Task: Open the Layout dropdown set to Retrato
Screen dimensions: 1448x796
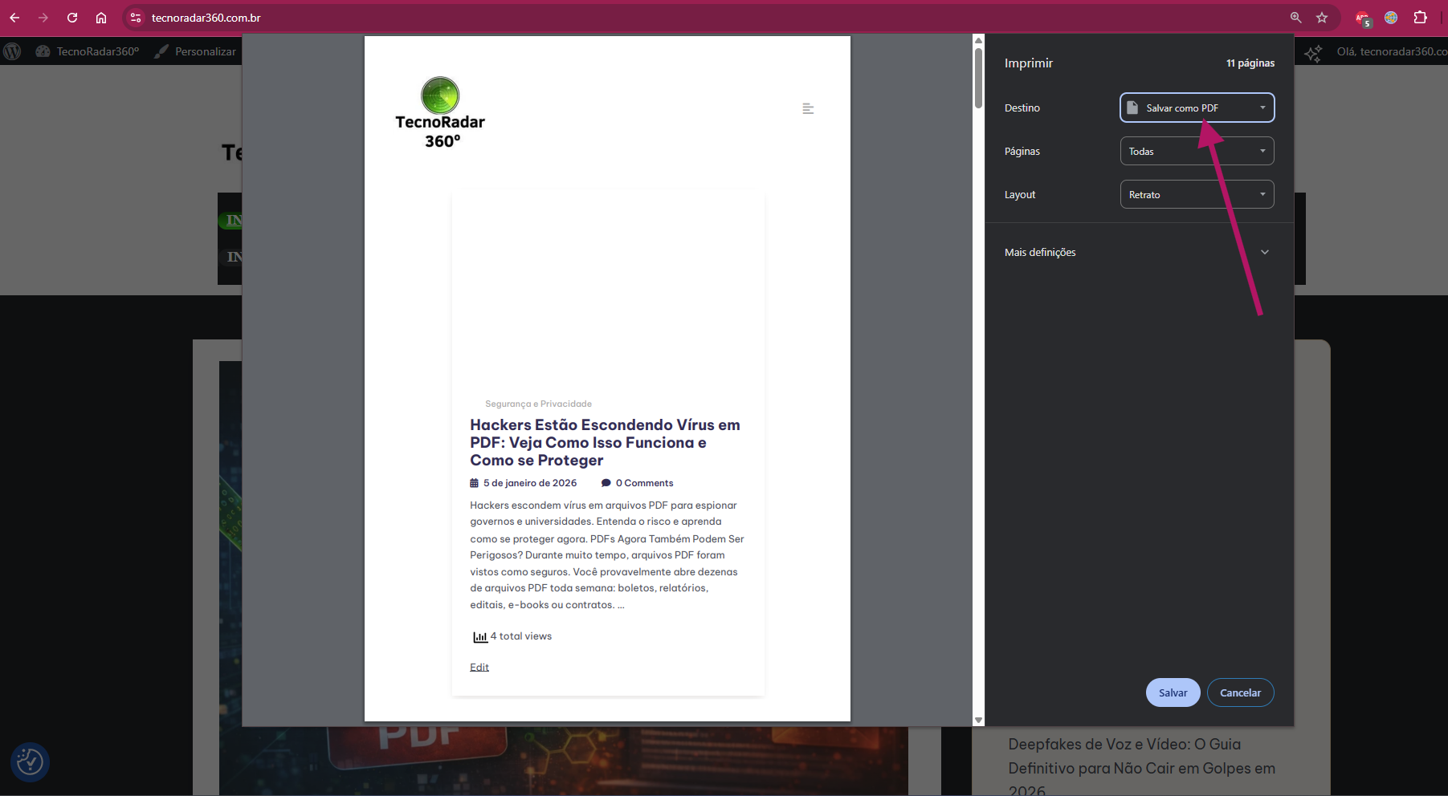Action: coord(1197,194)
